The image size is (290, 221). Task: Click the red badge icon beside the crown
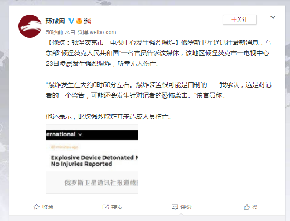tap(88, 21)
